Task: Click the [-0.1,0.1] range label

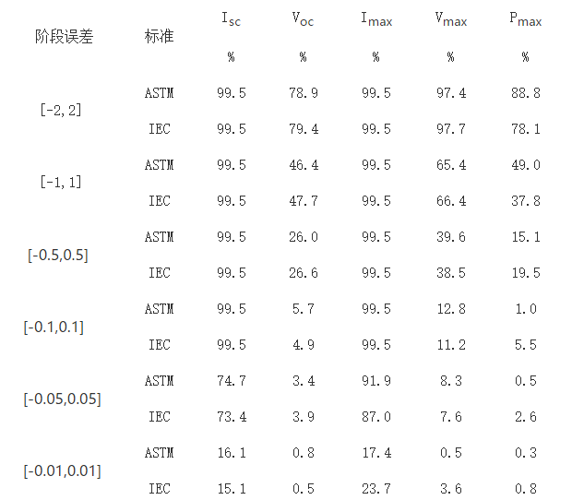Action: tap(54, 327)
